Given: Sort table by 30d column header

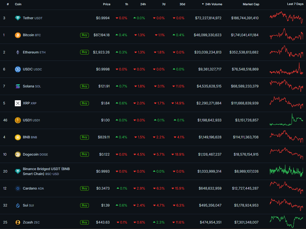Looking at the screenshot, I should (x=182, y=4).
